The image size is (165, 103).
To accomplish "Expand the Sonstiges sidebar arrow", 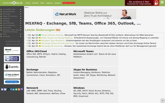I will (21, 36).
